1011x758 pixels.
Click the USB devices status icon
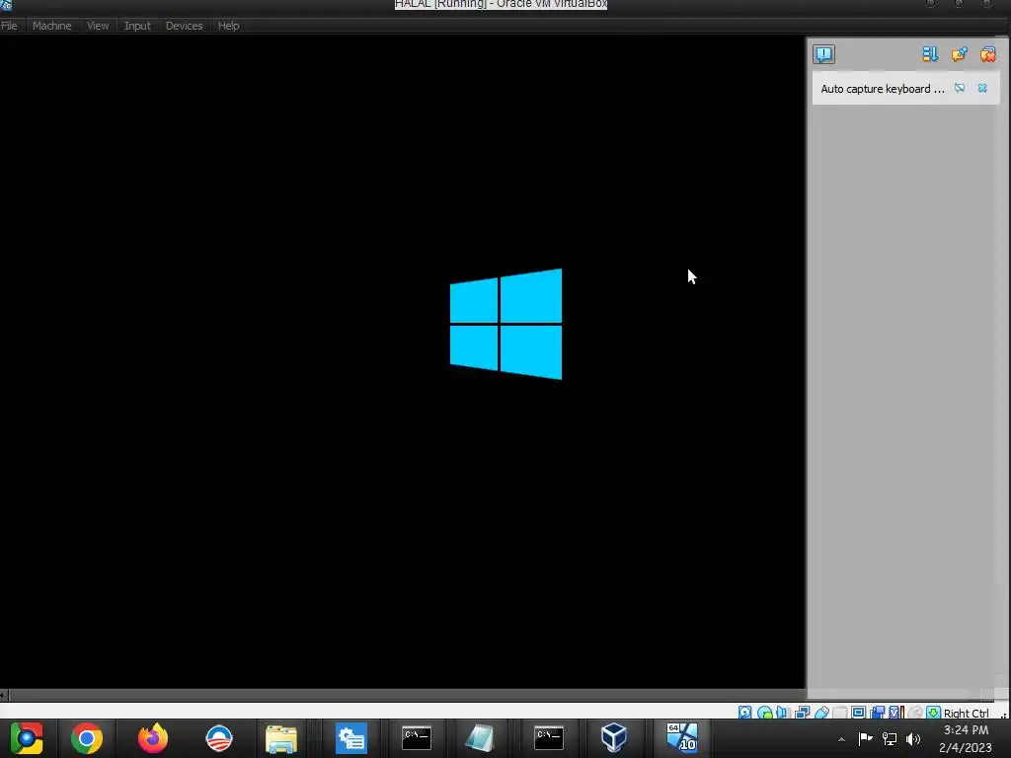(821, 713)
